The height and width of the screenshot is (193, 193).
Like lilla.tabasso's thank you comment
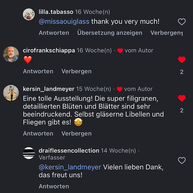182,22
